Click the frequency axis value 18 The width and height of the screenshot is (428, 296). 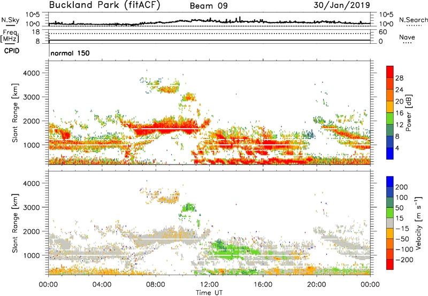(35, 32)
